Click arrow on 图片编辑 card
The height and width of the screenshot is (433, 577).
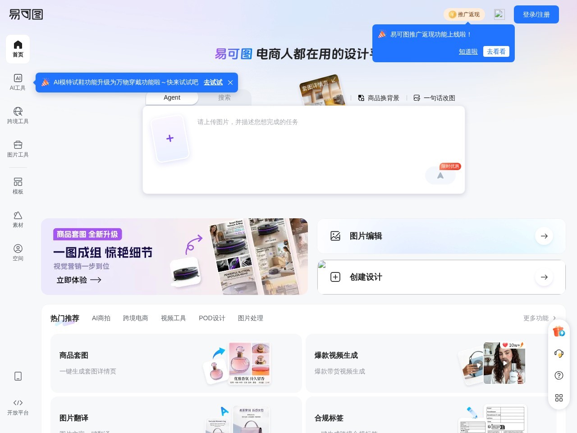point(544,236)
